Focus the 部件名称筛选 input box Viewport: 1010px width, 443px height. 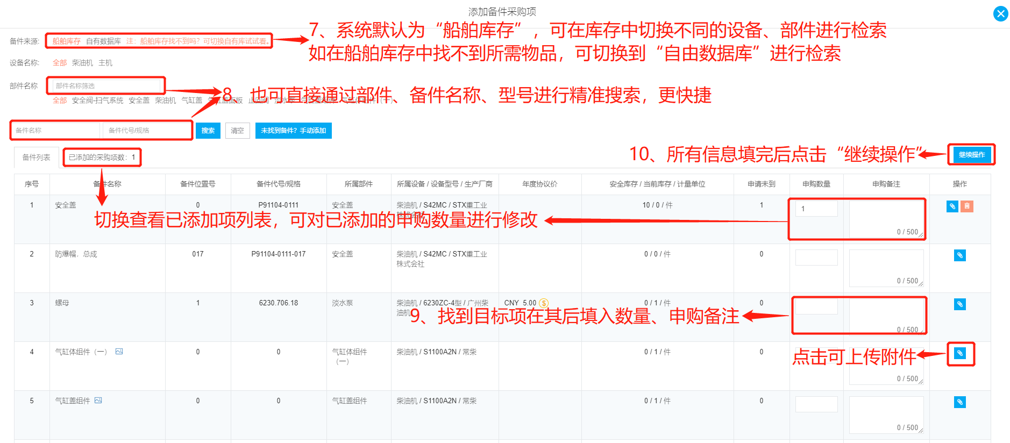(106, 86)
